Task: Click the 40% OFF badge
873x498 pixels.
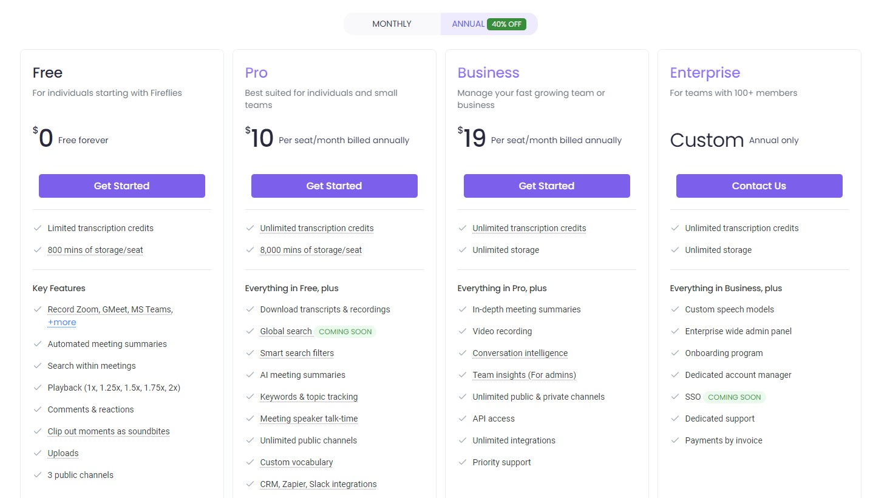Action: 506,24
